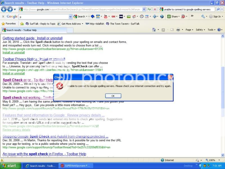Viewport: 225px width, 169px height.
Task: Click the Start button
Action: [10, 166]
